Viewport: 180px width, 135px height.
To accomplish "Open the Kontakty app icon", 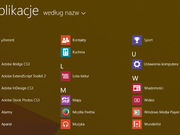I will pos(65,40).
